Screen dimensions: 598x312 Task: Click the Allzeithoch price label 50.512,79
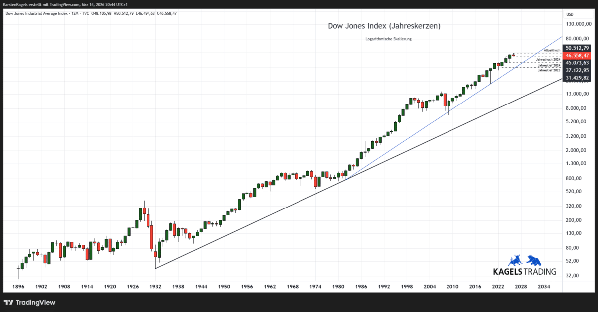[577, 48]
